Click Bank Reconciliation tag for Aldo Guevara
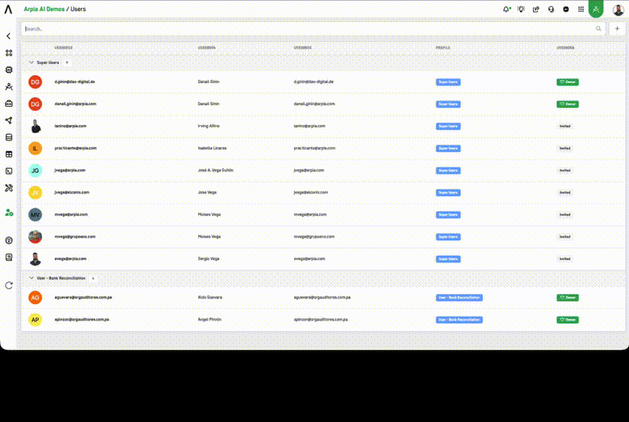629x422 pixels. 459,297
